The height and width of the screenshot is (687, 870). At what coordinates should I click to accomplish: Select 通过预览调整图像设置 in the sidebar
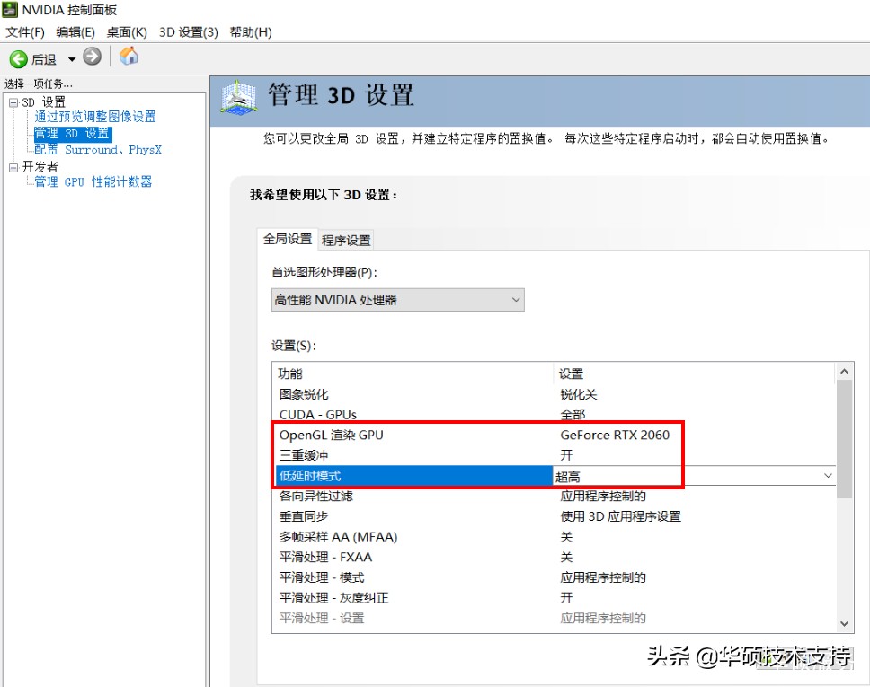tap(94, 116)
